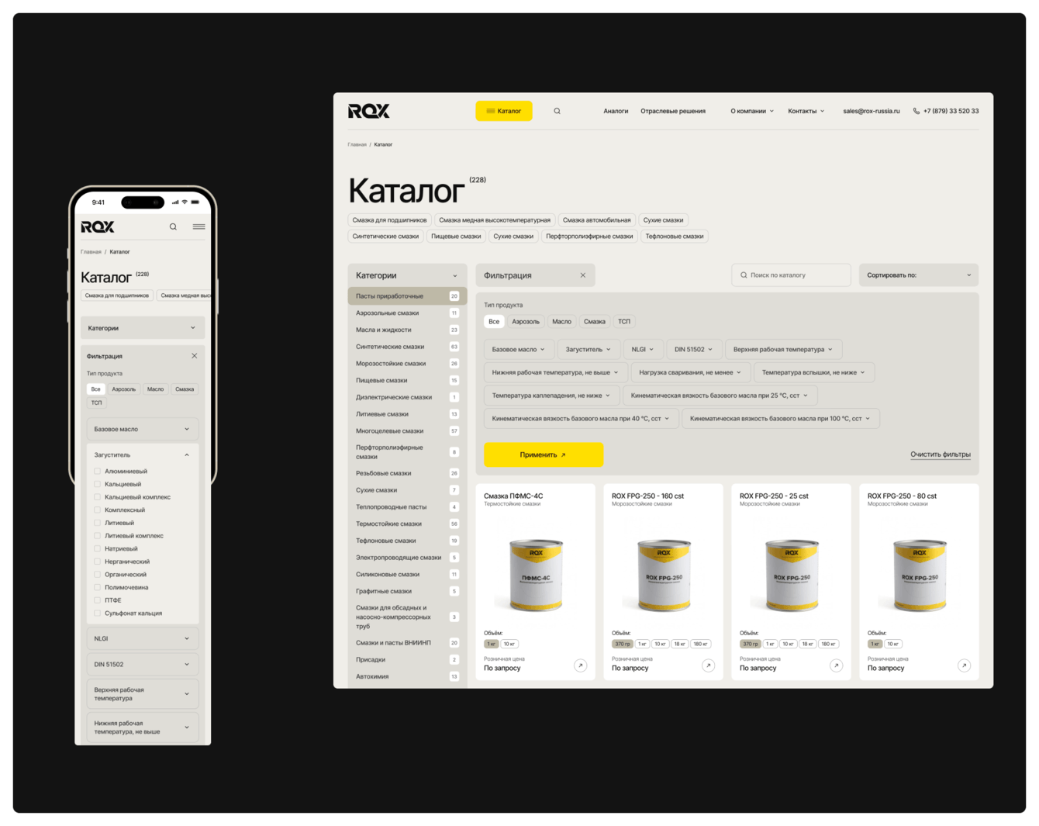This screenshot has width=1039, height=826.
Task: Open the Сортировать по dropdown
Action: [919, 275]
